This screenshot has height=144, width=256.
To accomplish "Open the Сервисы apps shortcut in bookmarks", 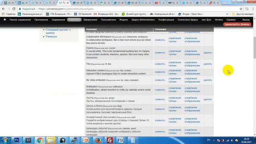I will 9,14.
